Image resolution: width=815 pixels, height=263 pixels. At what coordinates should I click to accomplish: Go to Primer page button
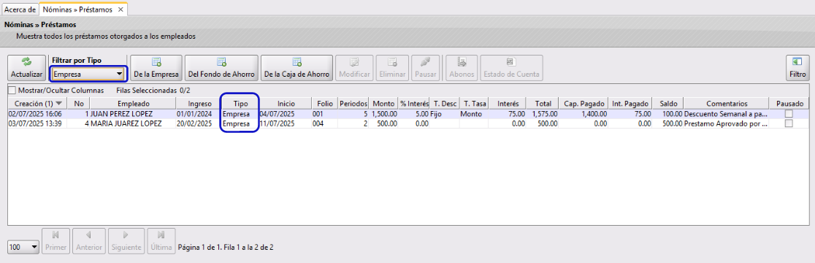56,241
